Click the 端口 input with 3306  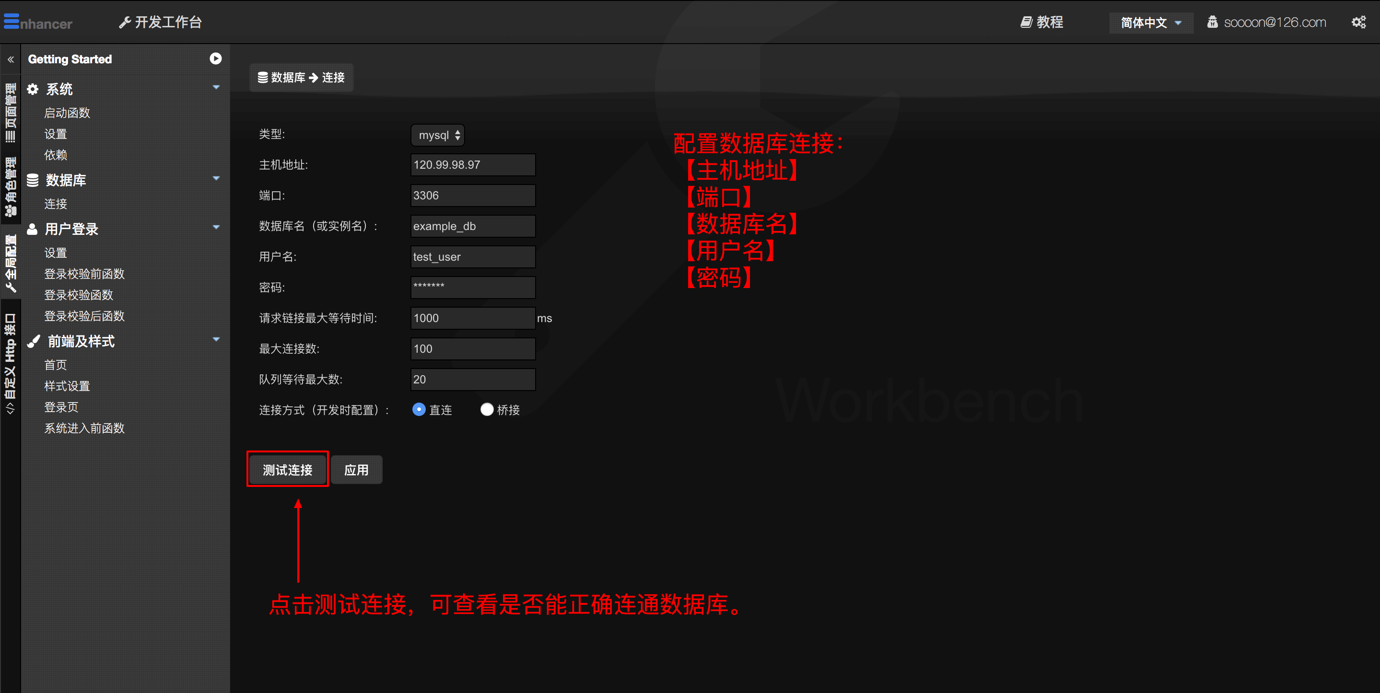click(x=473, y=196)
